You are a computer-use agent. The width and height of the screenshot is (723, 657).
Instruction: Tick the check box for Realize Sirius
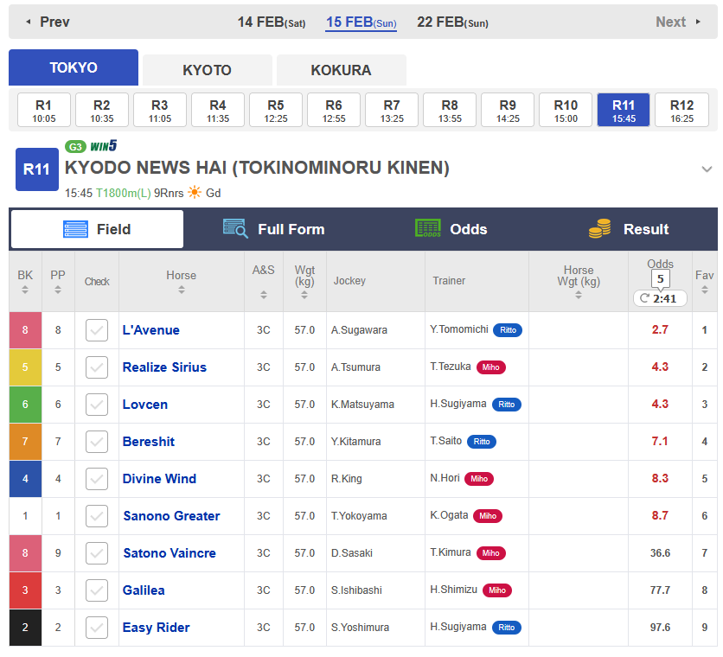click(97, 367)
